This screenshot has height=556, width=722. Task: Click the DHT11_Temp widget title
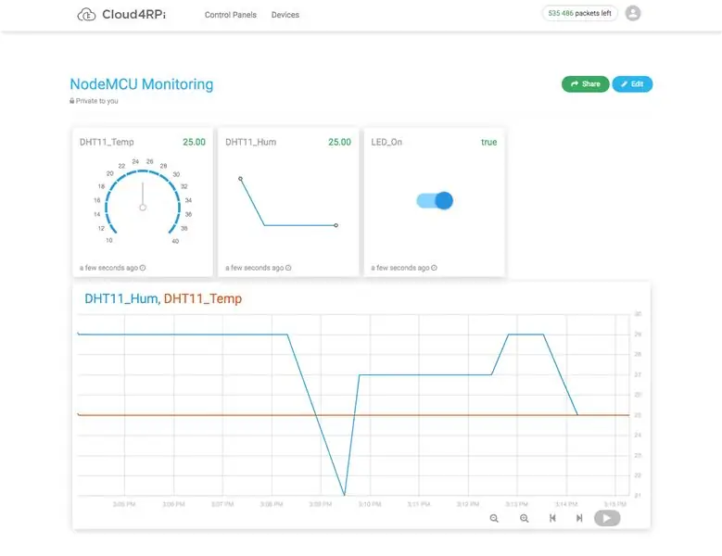(x=107, y=142)
